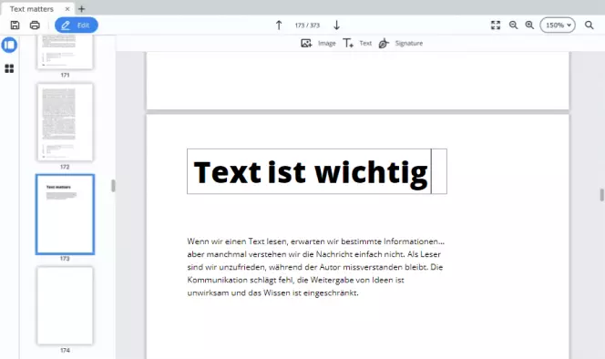Image resolution: width=605 pixels, height=359 pixels.
Task: Print the document using the printer icon
Action: click(35, 26)
